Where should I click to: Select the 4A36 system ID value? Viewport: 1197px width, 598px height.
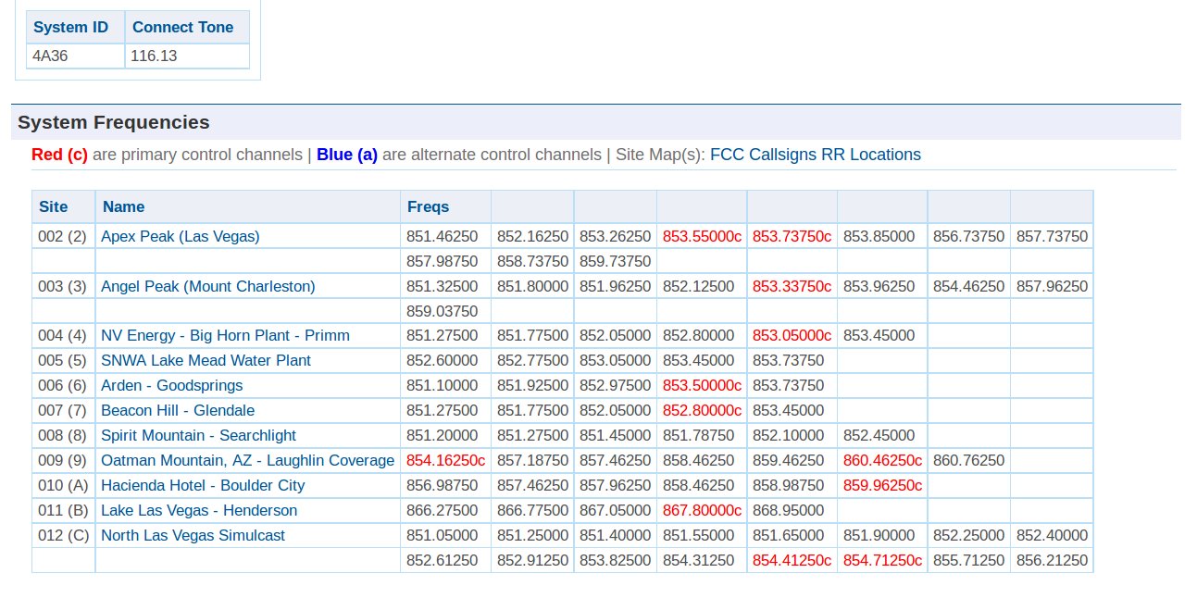pyautogui.click(x=50, y=56)
